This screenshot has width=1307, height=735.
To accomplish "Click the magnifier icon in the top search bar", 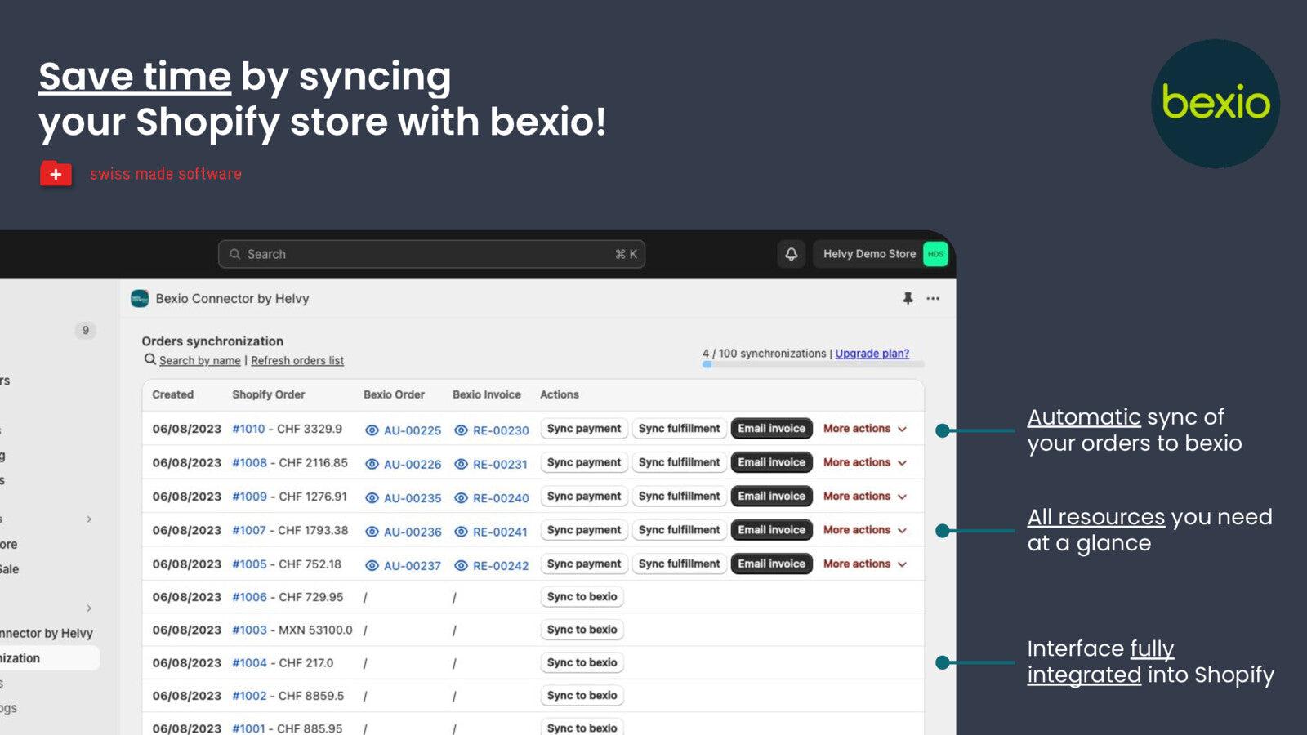I will tap(234, 254).
